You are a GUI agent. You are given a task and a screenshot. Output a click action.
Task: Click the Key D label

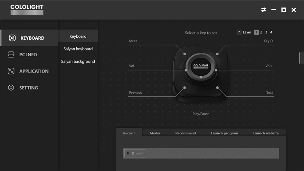click(x=268, y=41)
